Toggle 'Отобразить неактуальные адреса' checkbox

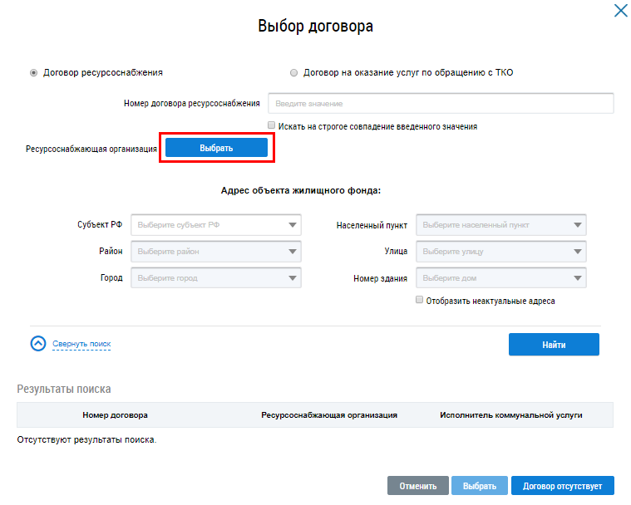(420, 300)
